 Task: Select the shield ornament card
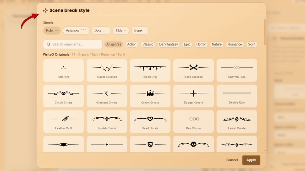coord(150,144)
